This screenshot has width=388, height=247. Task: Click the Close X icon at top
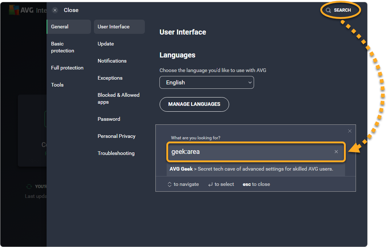pos(55,10)
